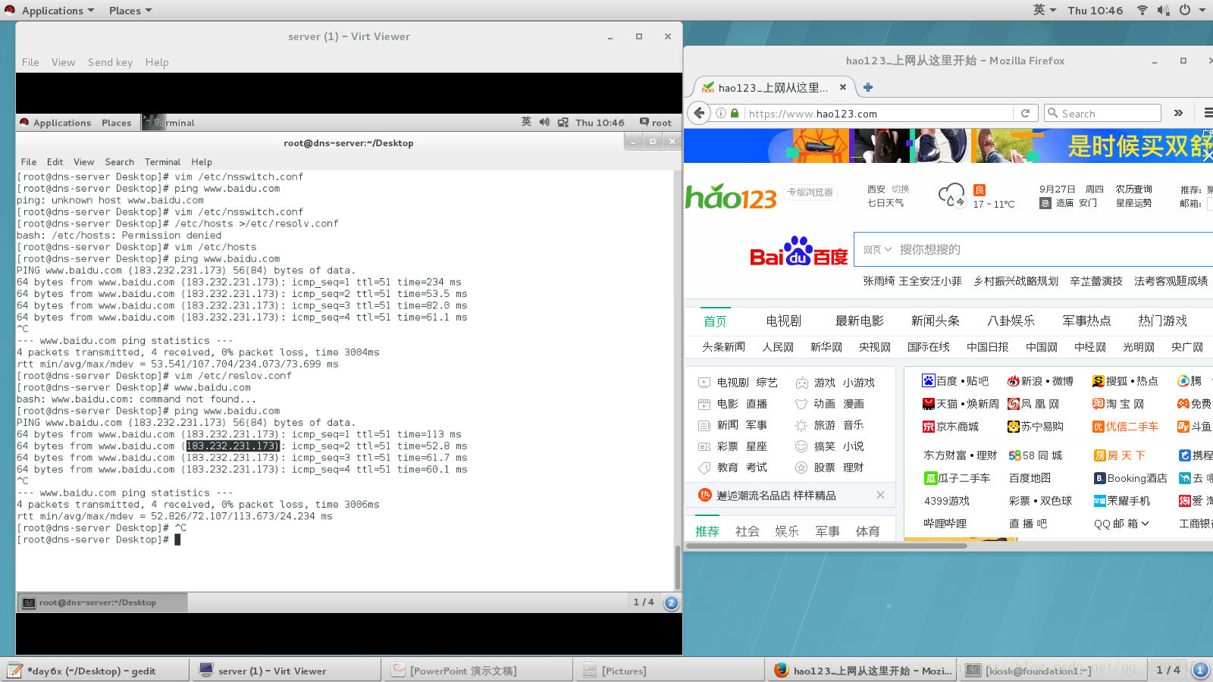Open a new Firefox tab with plus

pyautogui.click(x=868, y=87)
